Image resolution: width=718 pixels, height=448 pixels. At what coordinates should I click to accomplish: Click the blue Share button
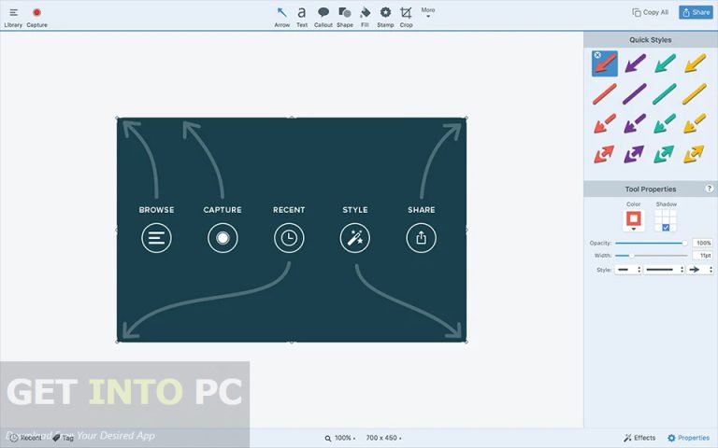[696, 12]
